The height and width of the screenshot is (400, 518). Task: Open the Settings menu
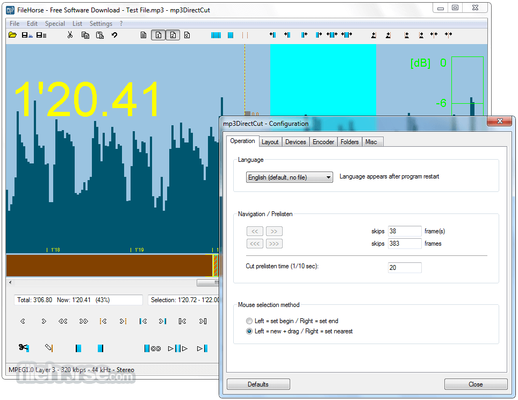click(101, 24)
